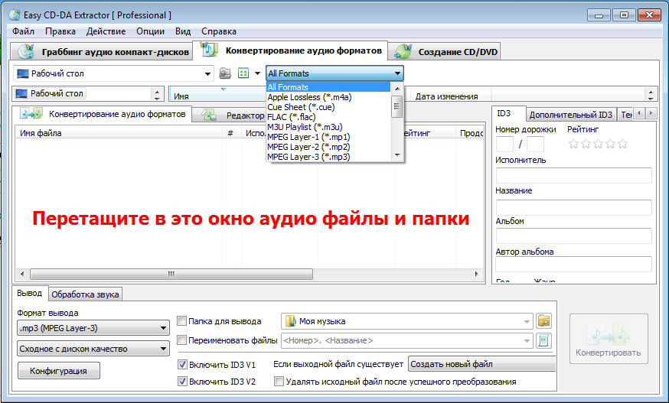
Task: Toggle Удалять исходный файл после преобразования
Action: pyautogui.click(x=279, y=382)
